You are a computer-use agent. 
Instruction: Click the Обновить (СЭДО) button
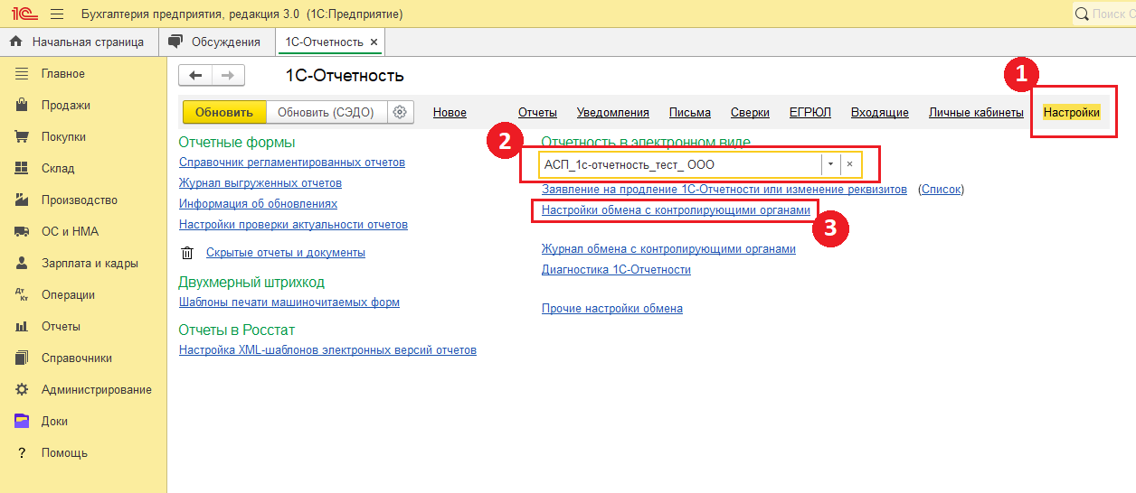click(327, 112)
